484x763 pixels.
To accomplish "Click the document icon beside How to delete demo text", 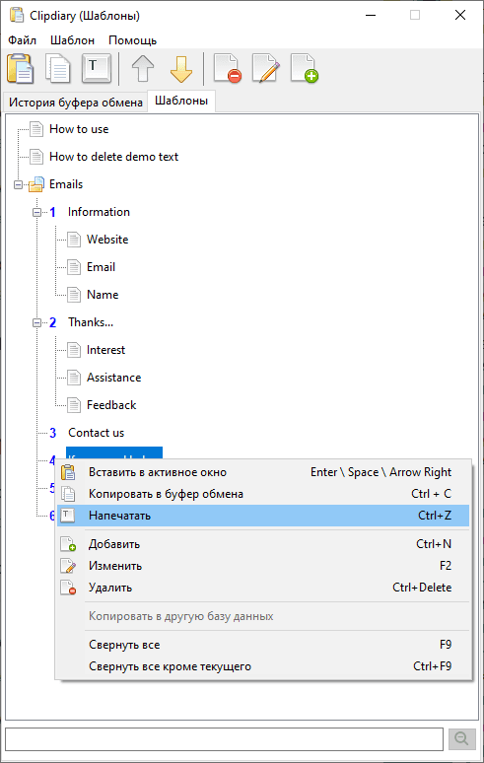I will [36, 157].
